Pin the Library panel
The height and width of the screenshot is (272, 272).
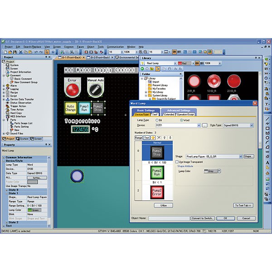tap(256, 58)
